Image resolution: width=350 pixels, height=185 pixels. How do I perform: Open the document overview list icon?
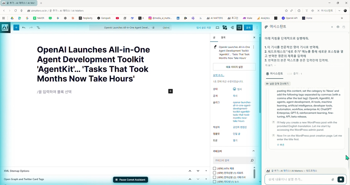(x=38, y=28)
